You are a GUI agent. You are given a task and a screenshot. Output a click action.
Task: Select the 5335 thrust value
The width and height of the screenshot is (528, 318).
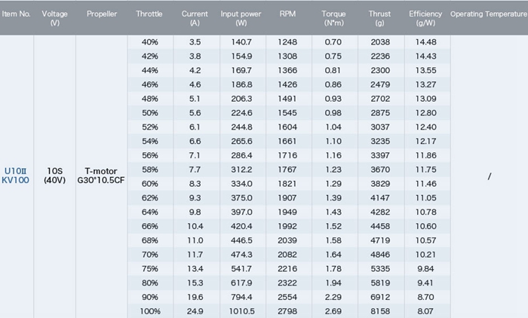(380, 269)
